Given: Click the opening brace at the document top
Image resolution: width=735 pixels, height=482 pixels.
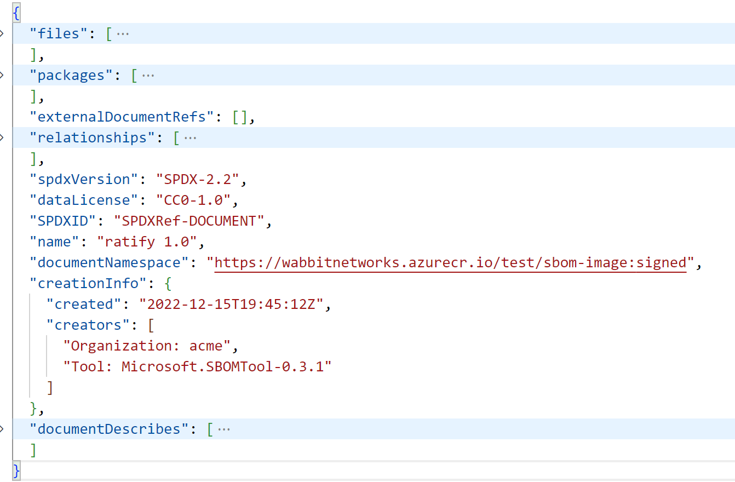Looking at the screenshot, I should [x=15, y=13].
